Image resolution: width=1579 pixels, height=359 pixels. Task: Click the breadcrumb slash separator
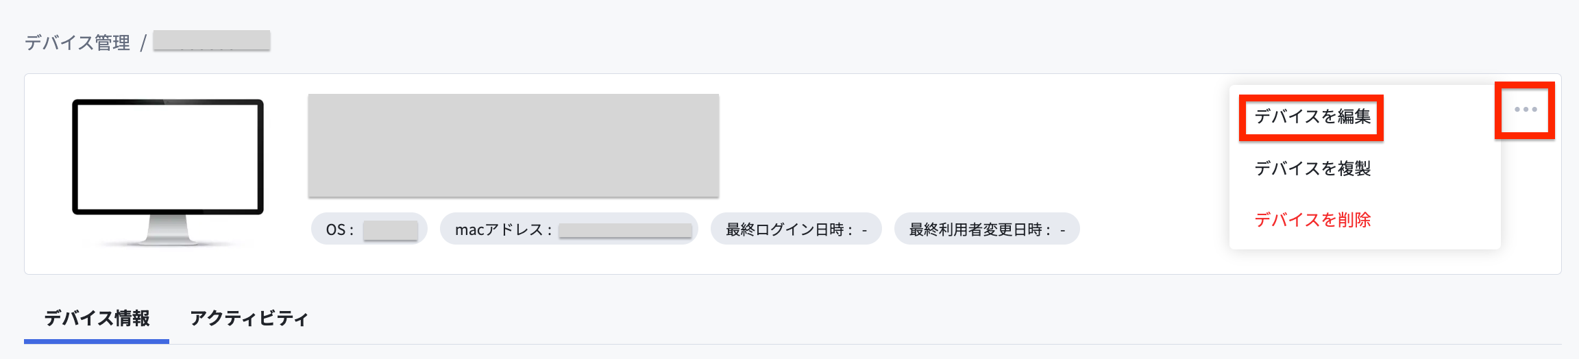[x=143, y=43]
